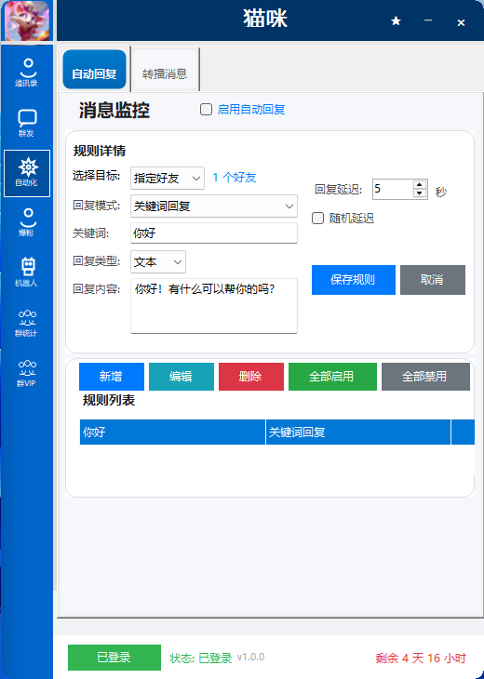
Task: Click the 保存规则 button
Action: 353,280
